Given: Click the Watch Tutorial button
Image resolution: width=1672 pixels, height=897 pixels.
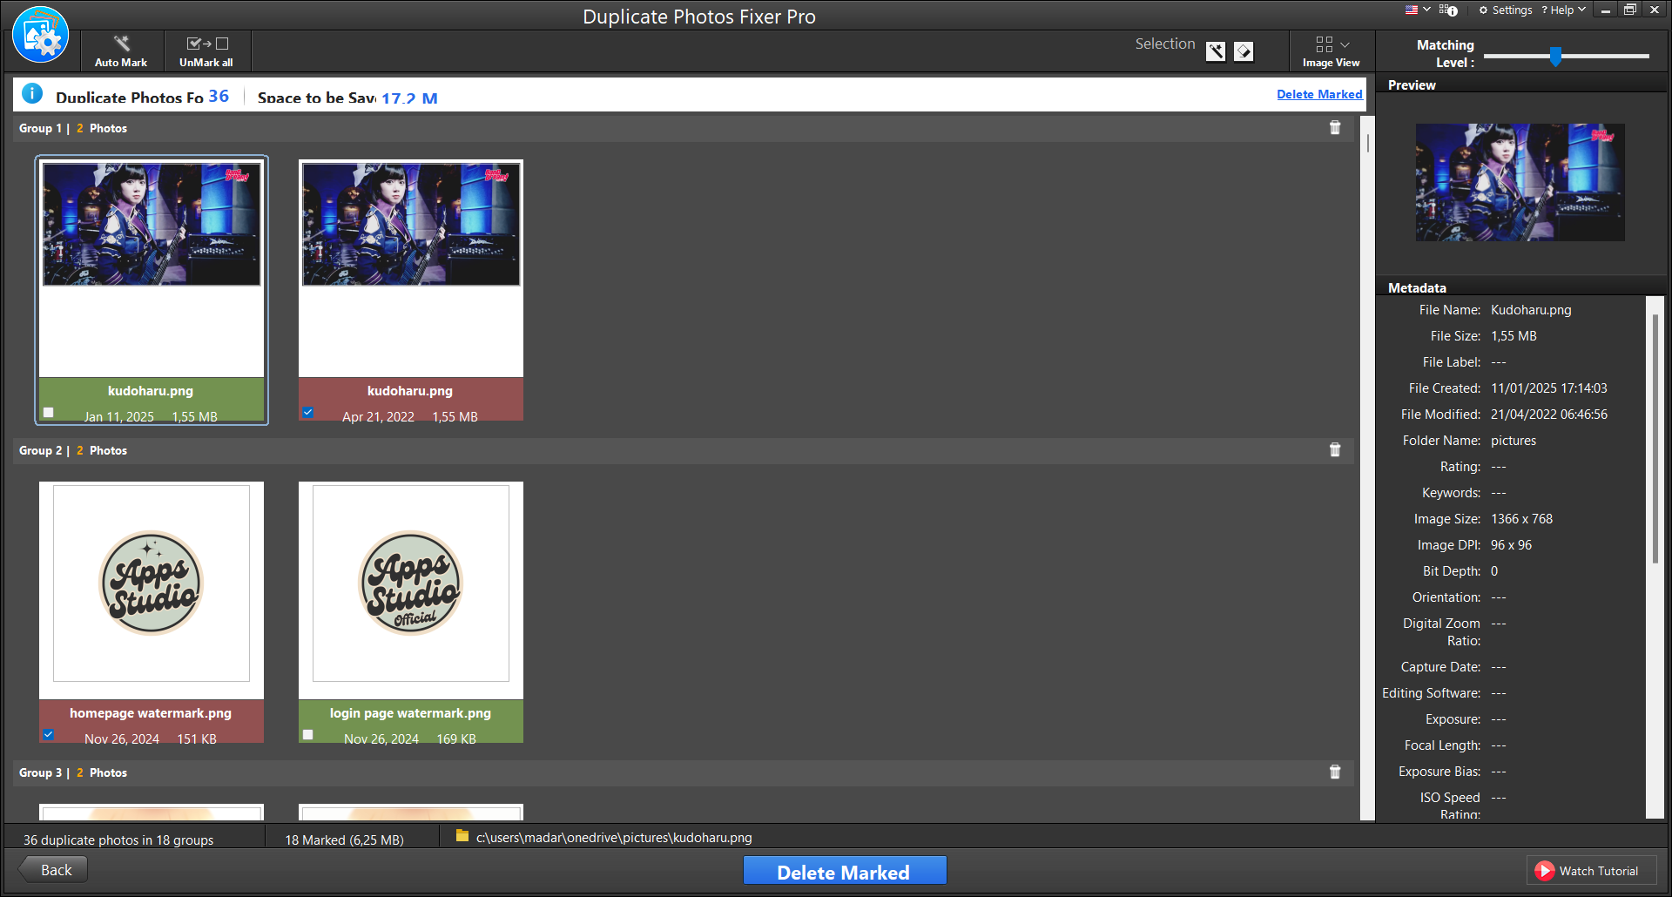Looking at the screenshot, I should coord(1590,871).
